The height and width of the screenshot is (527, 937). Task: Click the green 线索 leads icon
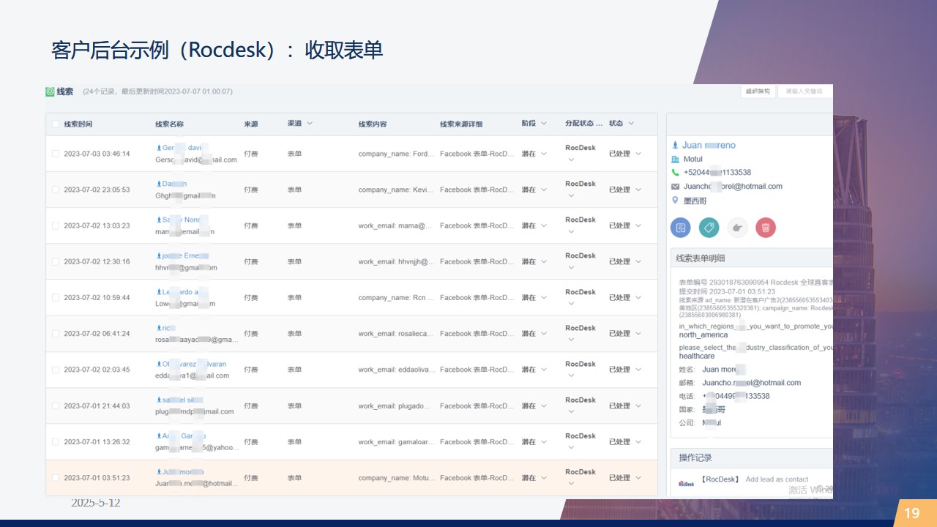50,91
